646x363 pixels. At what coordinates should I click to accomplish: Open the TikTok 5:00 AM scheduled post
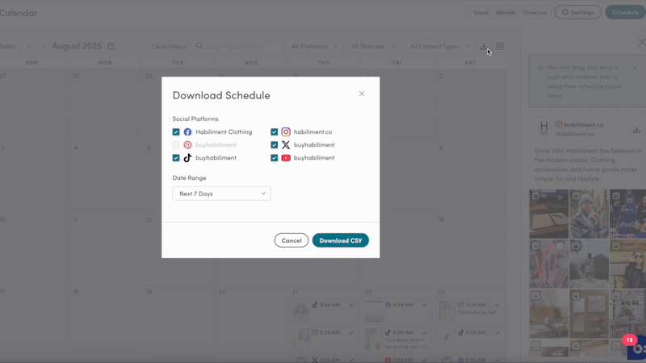[x=397, y=338]
